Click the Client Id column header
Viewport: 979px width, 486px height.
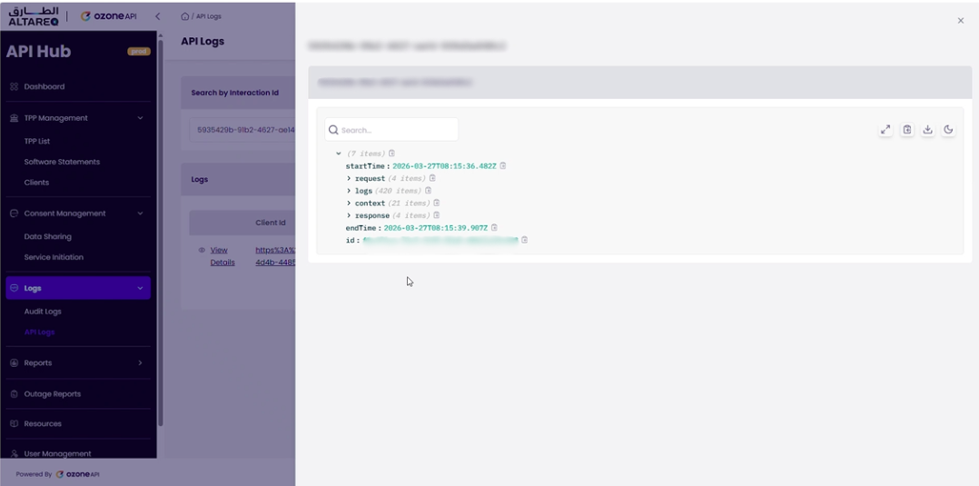pos(271,223)
